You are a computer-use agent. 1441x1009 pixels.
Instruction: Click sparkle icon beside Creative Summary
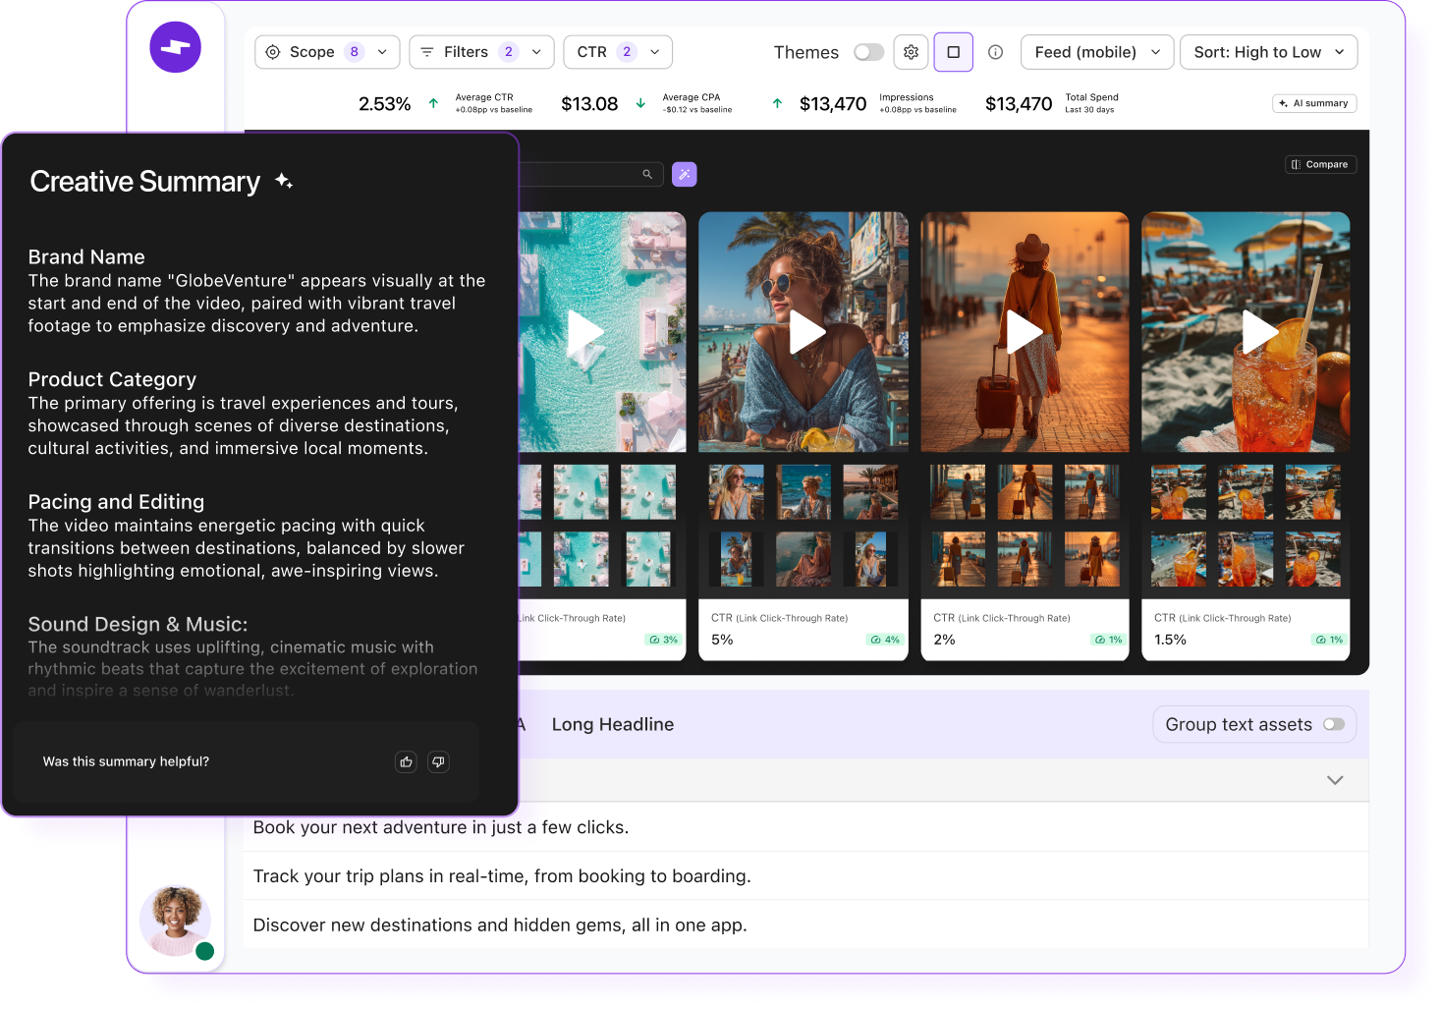pos(284,181)
